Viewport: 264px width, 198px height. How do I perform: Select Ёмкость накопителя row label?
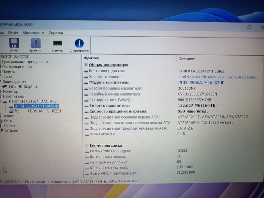point(110,106)
